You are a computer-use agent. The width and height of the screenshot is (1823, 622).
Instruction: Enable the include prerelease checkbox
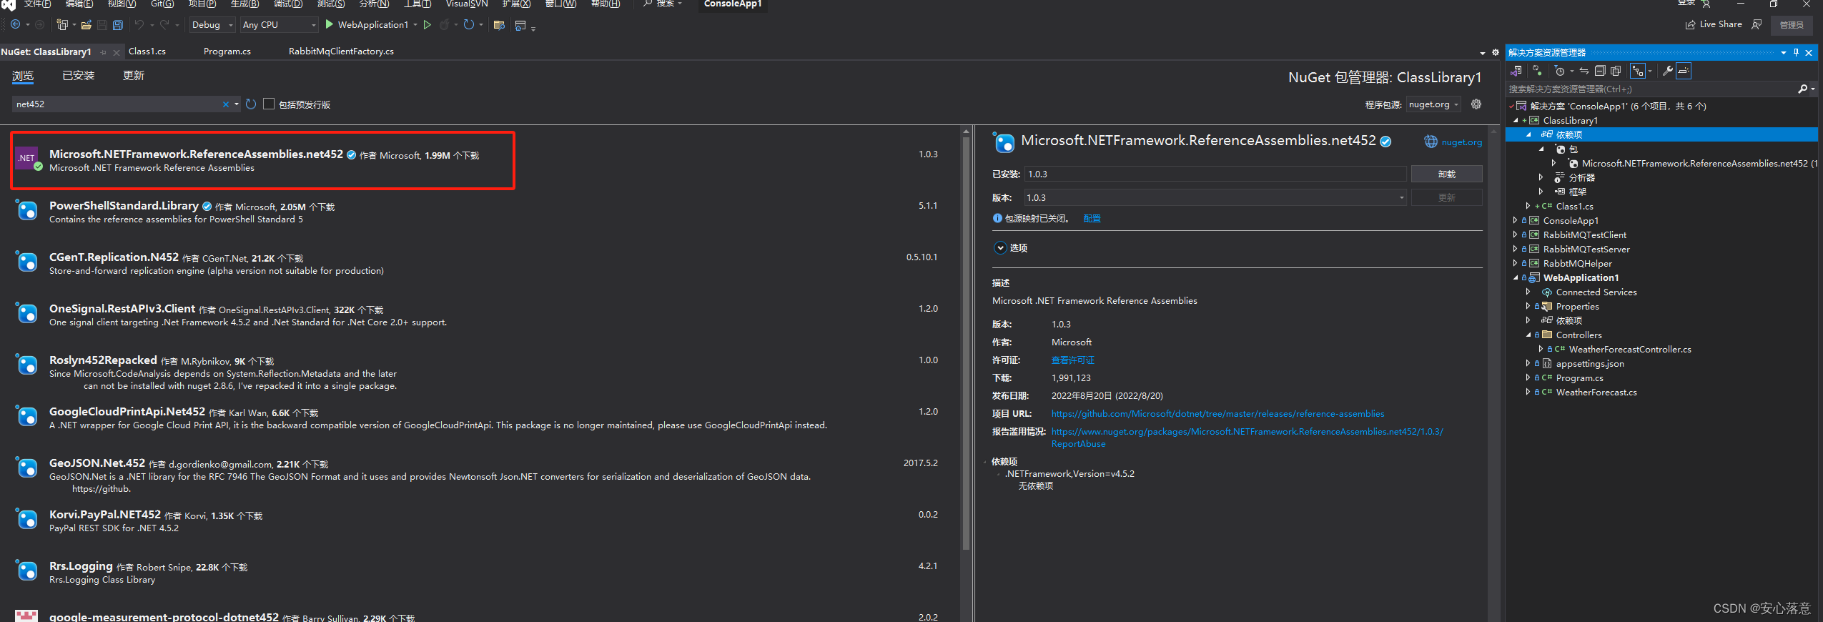coord(269,104)
